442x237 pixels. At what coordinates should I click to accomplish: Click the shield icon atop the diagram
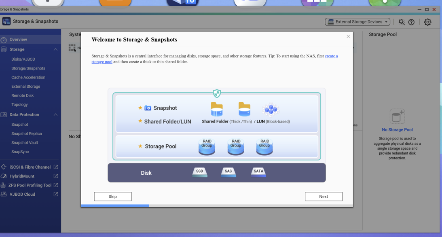point(217,93)
